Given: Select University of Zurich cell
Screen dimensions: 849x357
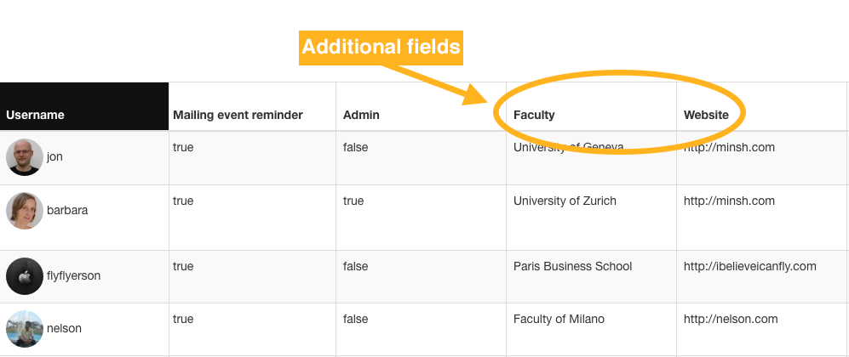Looking at the screenshot, I should coord(565,201).
